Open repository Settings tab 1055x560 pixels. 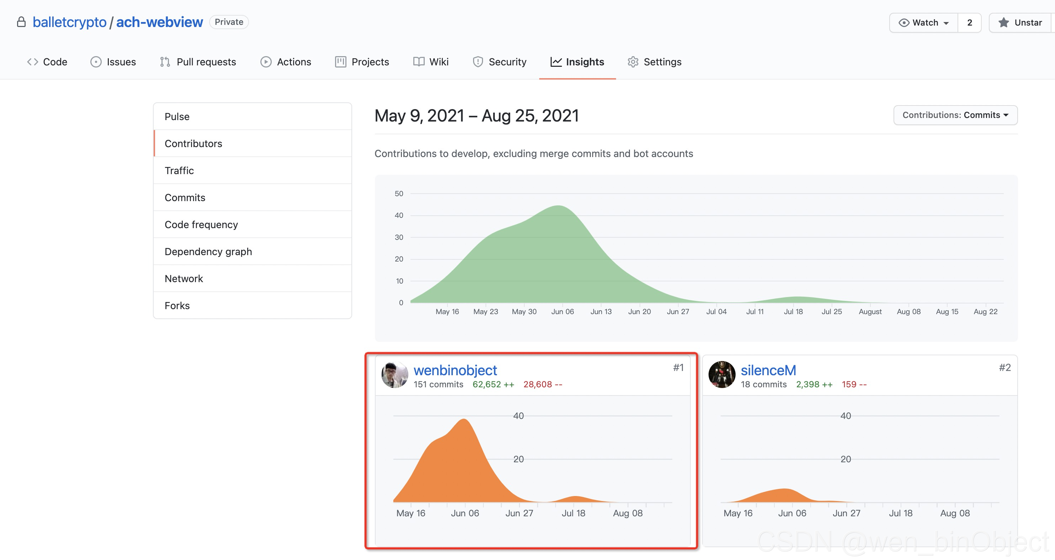(x=654, y=62)
